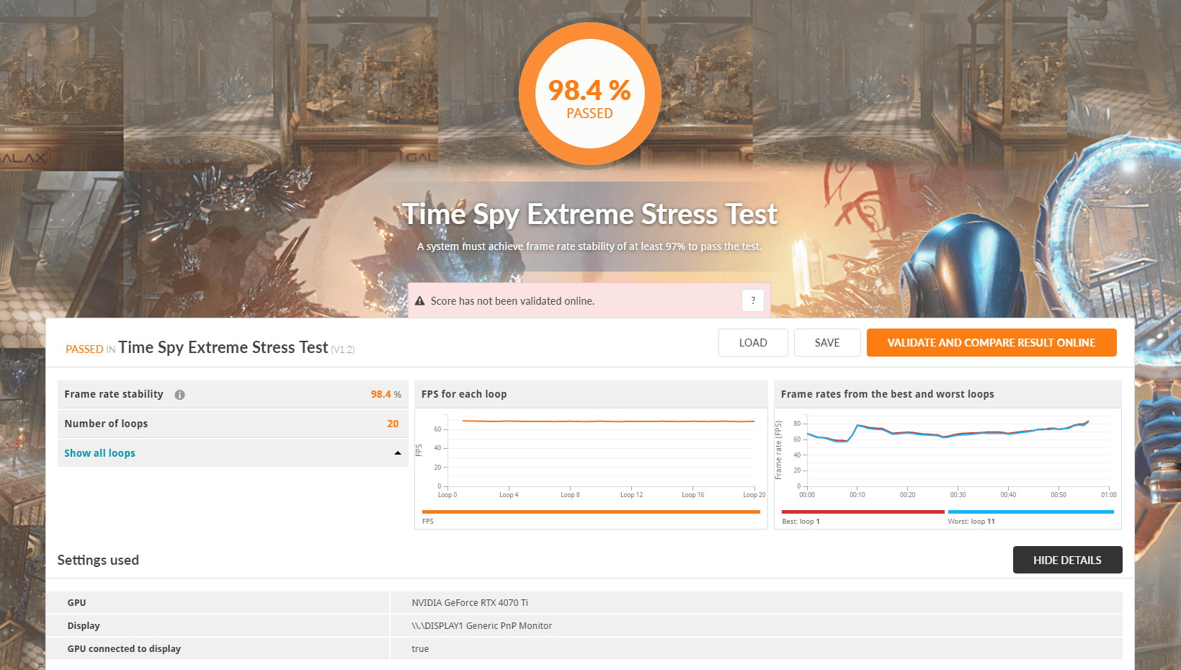Click the (V1.2) version label
1181x670 pixels.
(x=343, y=349)
